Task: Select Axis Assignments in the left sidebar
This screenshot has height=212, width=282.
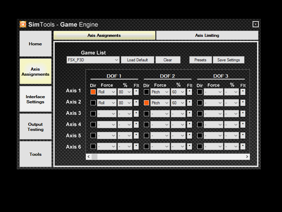Action: [36, 71]
